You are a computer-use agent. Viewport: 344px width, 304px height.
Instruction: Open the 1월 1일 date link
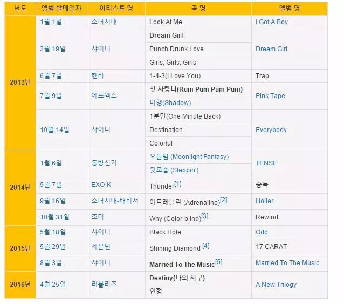pyautogui.click(x=51, y=22)
